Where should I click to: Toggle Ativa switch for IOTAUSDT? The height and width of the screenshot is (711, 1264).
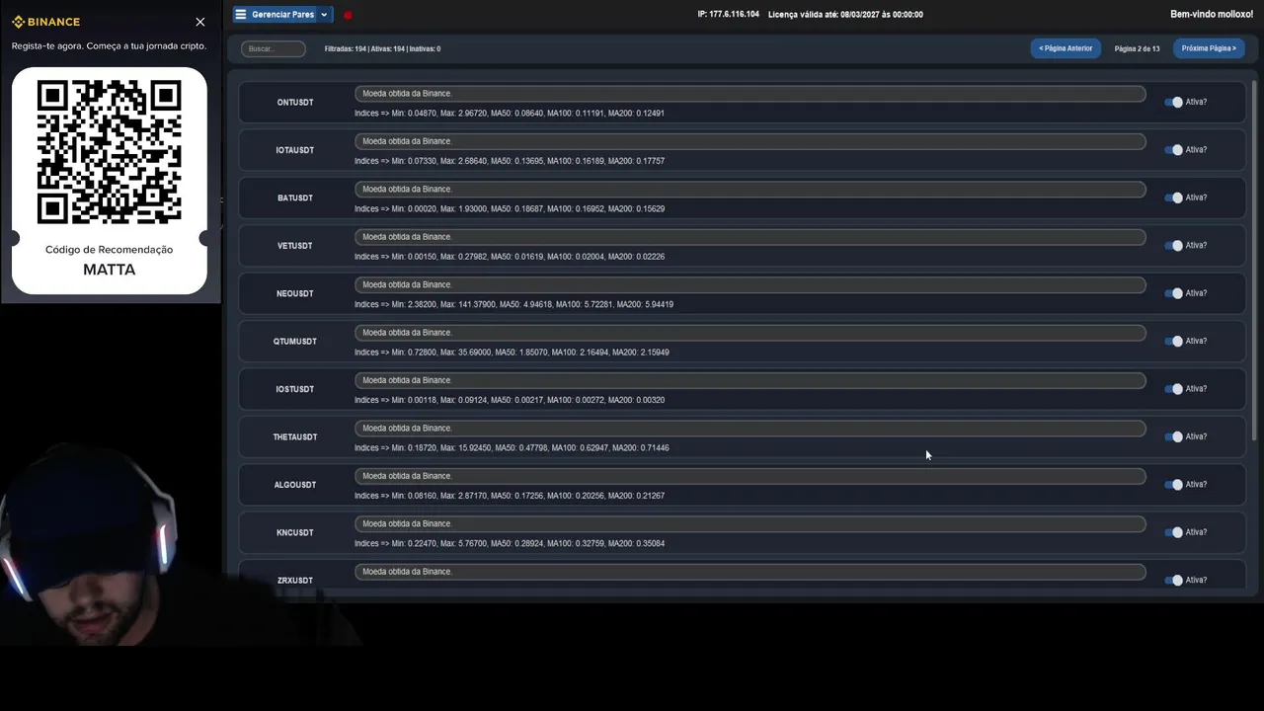[x=1173, y=150]
